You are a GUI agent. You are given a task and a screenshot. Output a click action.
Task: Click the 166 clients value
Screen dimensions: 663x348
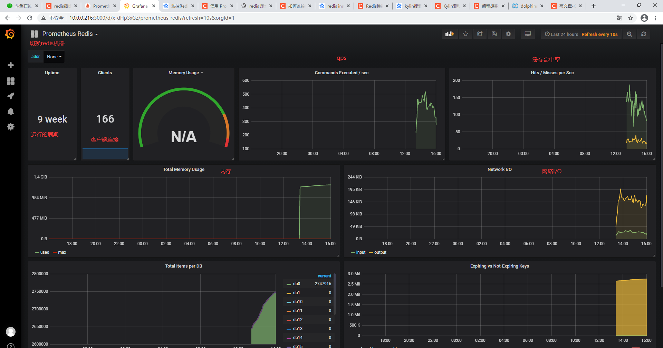tap(105, 119)
